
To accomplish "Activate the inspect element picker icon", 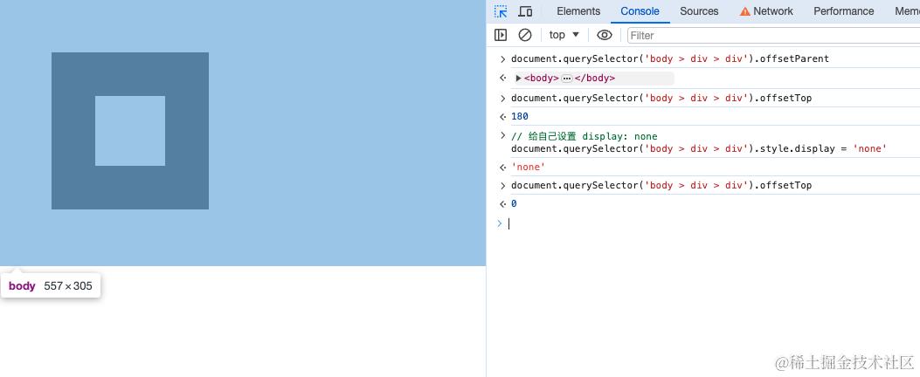I will [x=501, y=11].
